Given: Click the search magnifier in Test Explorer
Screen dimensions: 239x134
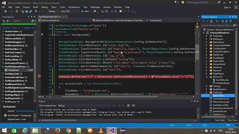Looking at the screenshot, I should pyautogui.click(x=32, y=21).
